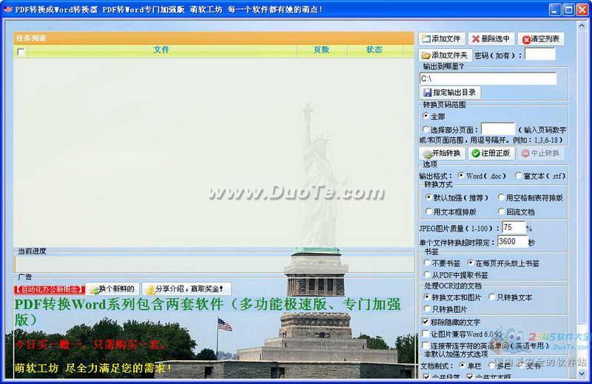This screenshot has height=384, width=592.
Task: Choose Word (.doc) output format
Action: point(461,175)
